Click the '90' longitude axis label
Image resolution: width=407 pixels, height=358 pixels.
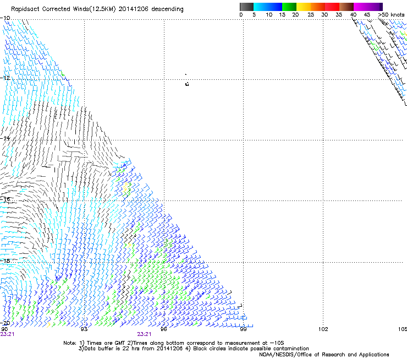tap(4, 329)
